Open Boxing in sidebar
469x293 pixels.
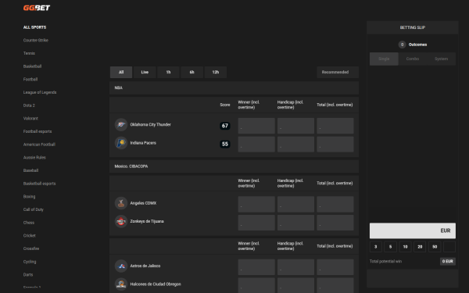[x=29, y=196]
